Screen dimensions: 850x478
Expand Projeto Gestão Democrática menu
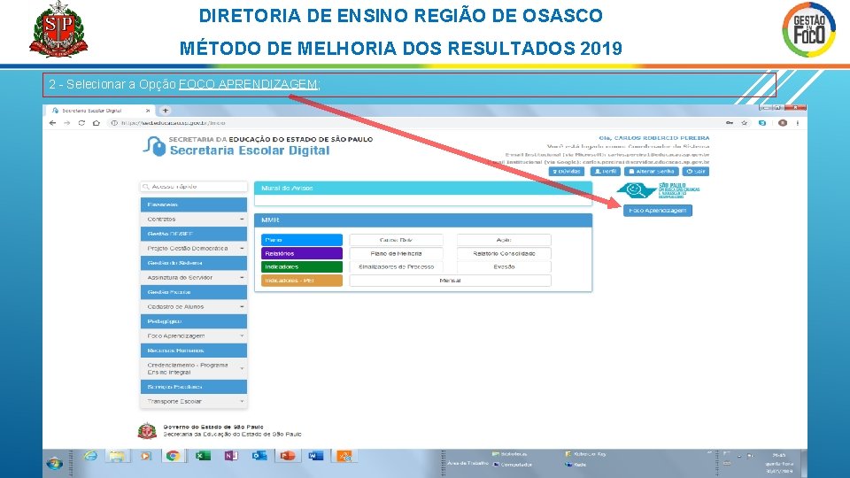point(194,248)
